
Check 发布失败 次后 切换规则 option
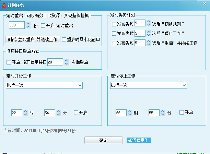(x=114, y=24)
